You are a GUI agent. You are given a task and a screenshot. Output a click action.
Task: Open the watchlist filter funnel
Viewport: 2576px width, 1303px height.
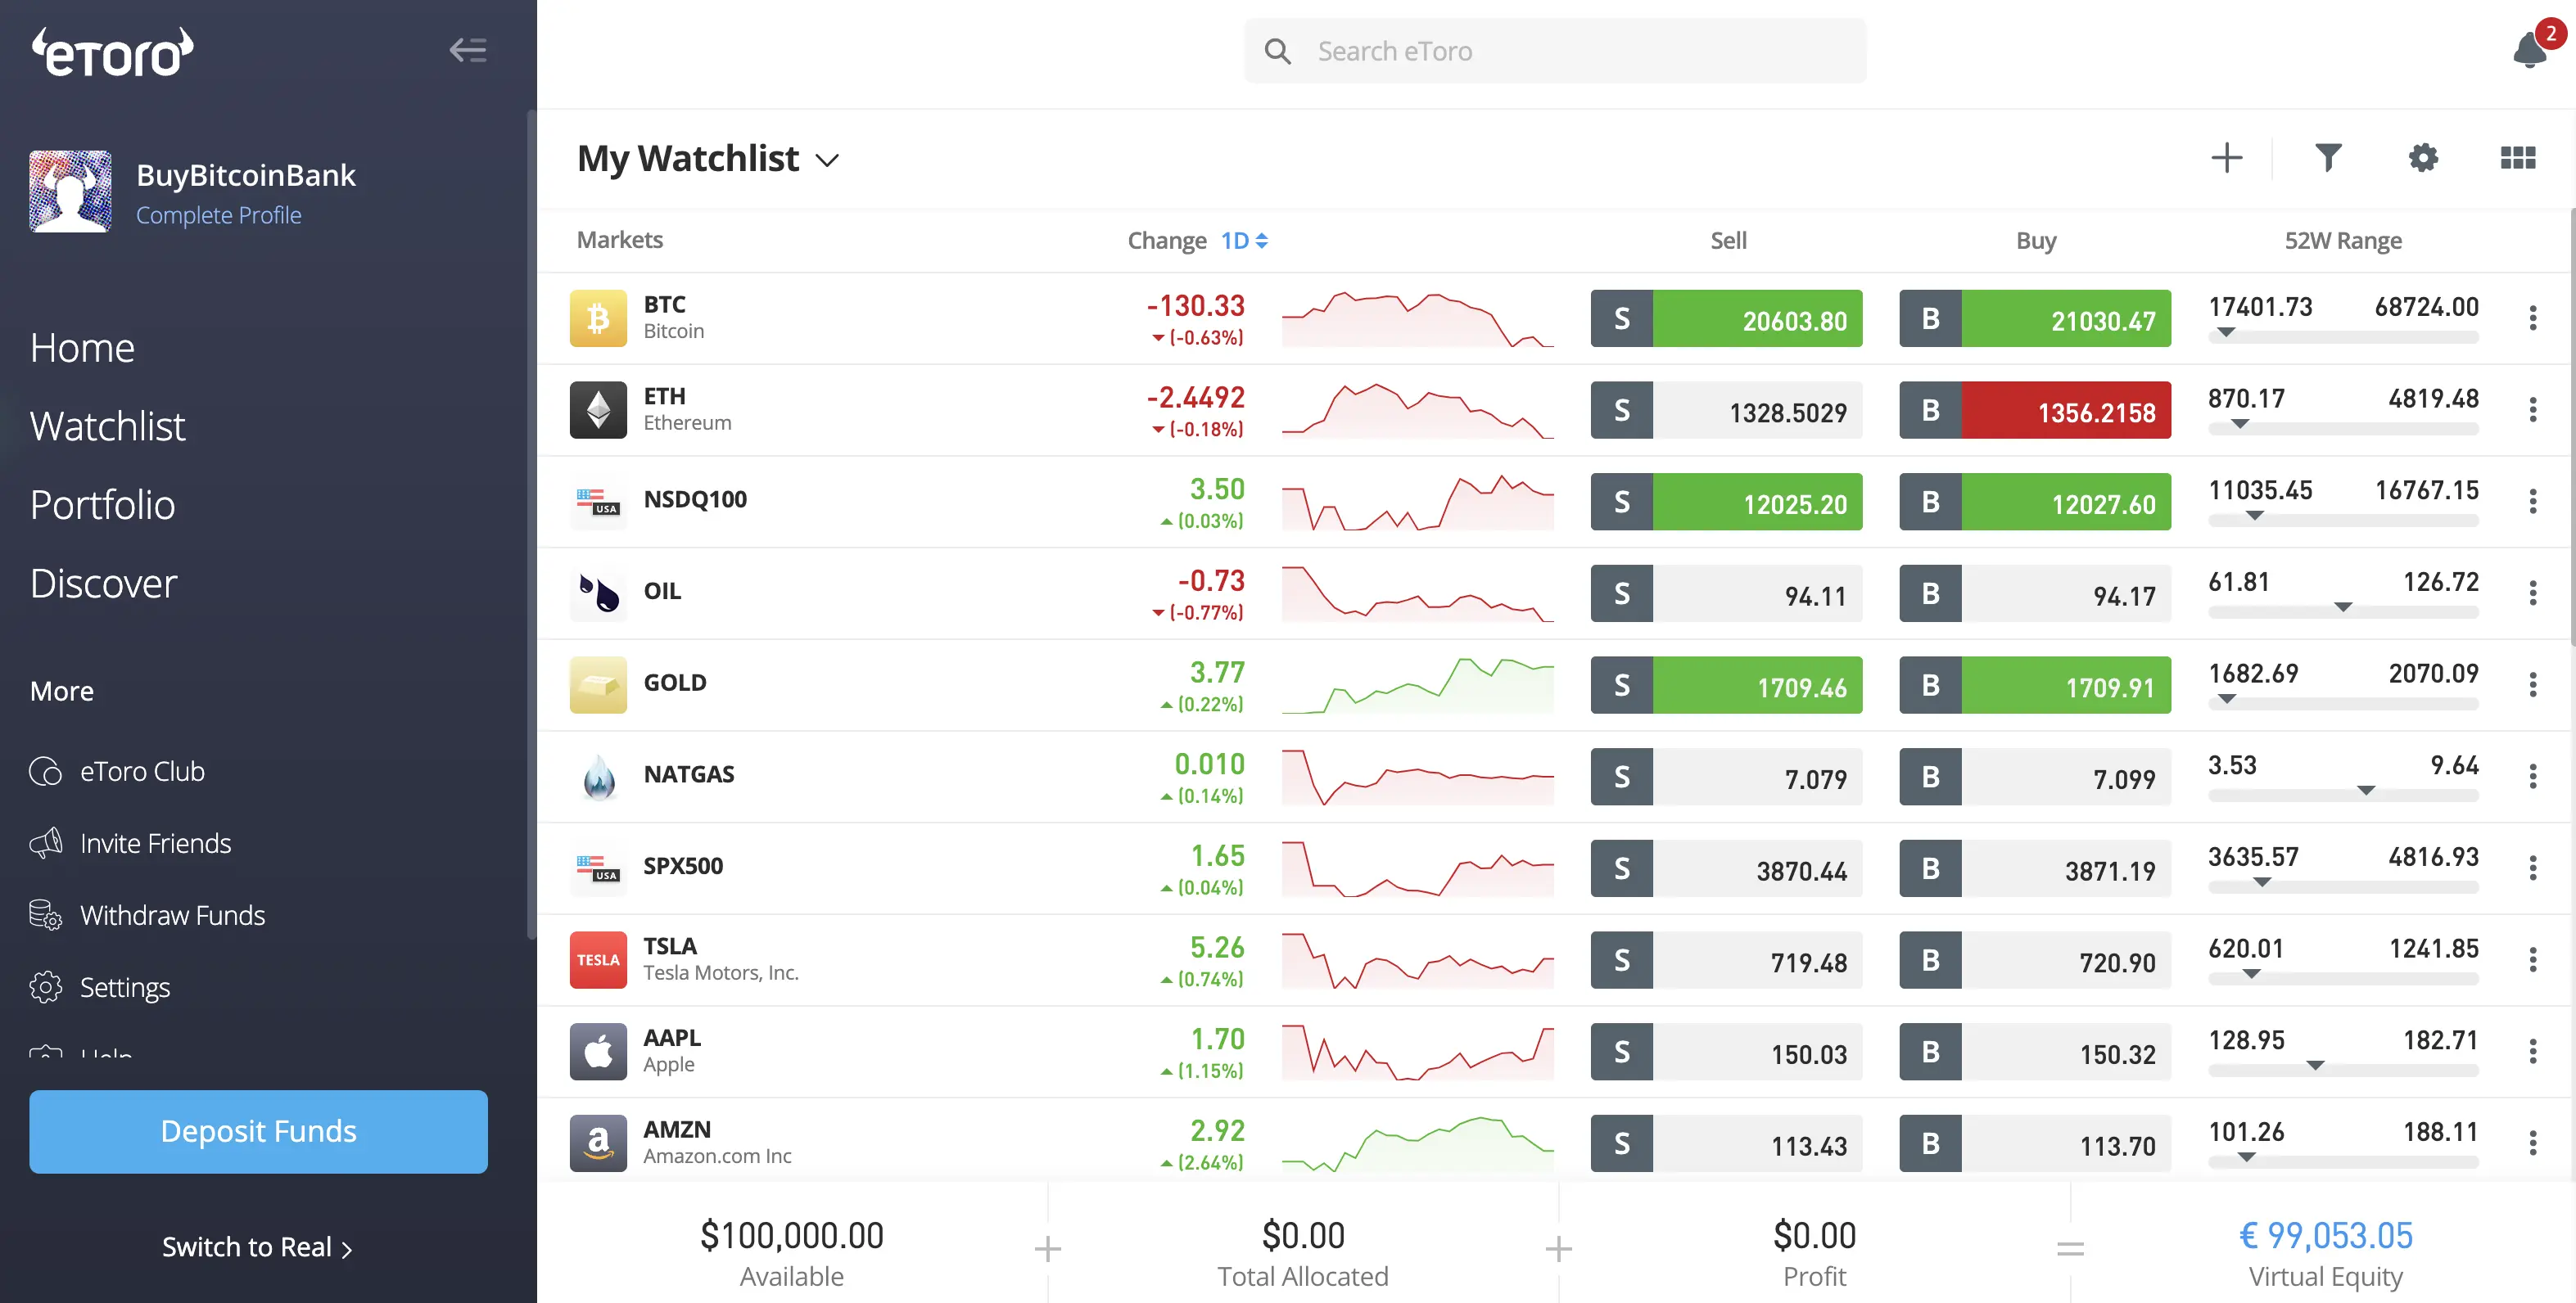coord(2328,158)
